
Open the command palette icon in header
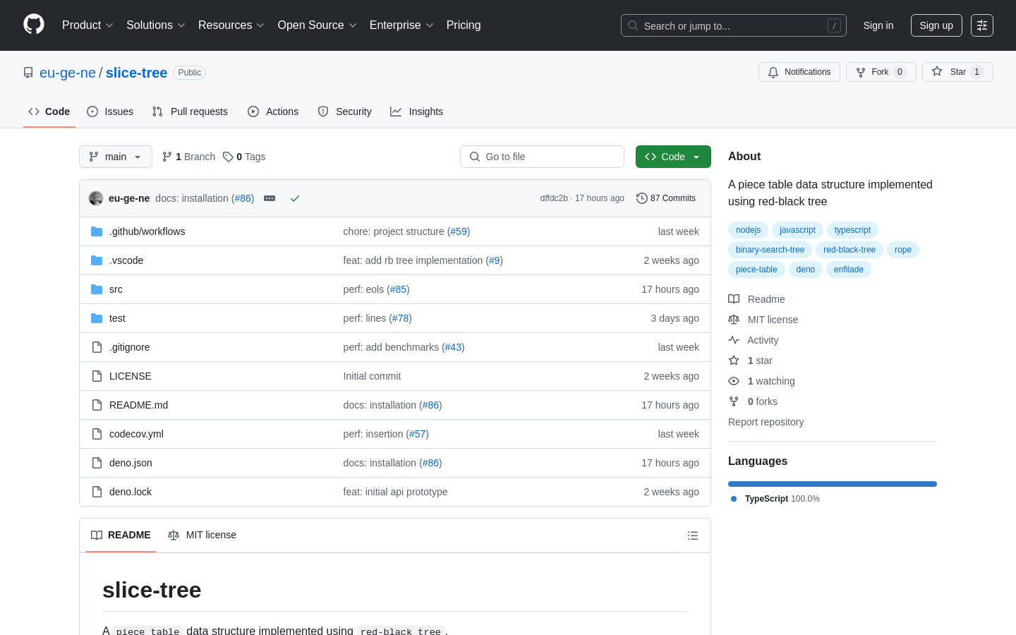982,25
